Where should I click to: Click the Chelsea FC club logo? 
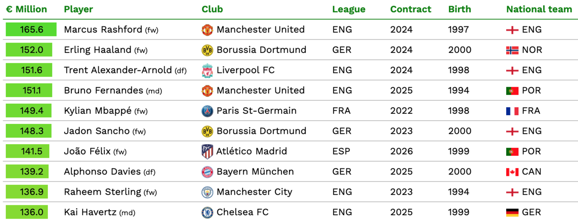207,212
